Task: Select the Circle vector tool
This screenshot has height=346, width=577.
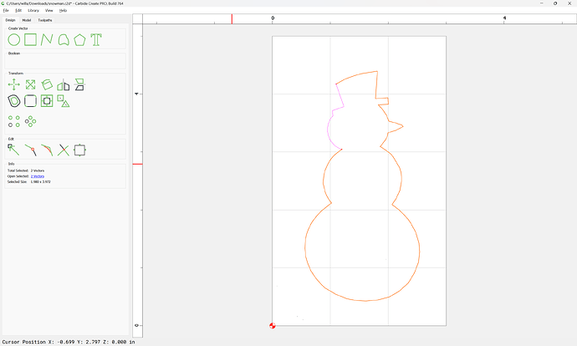Action: pyautogui.click(x=14, y=39)
